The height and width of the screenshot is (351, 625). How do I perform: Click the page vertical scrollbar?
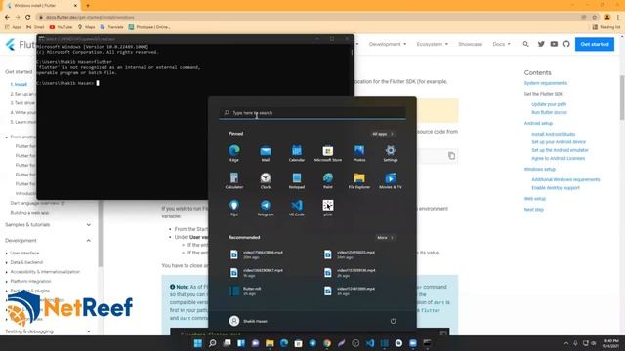point(622,97)
